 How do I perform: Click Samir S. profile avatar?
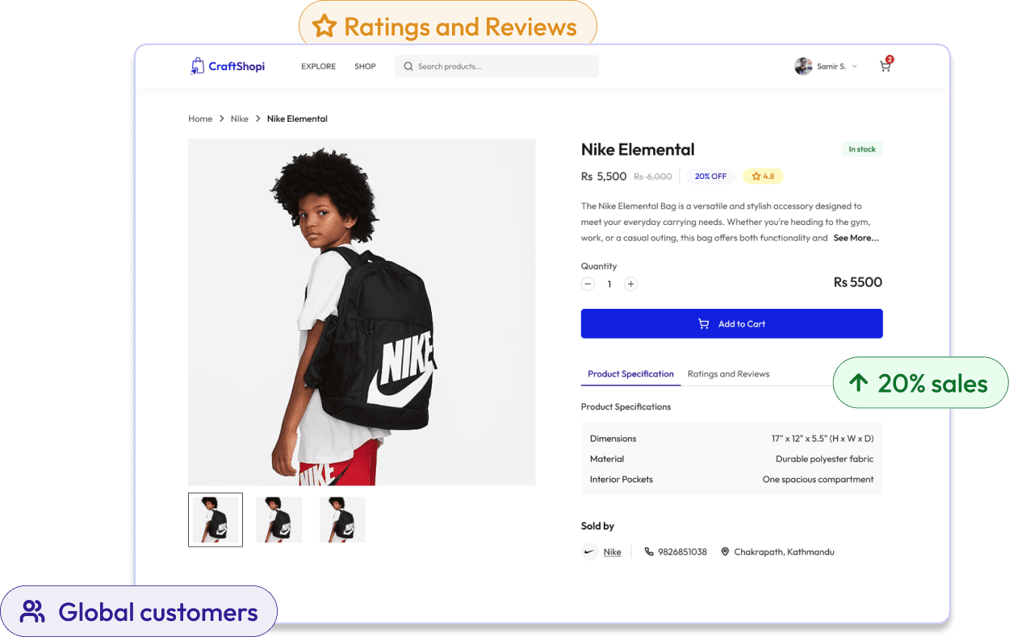click(x=803, y=66)
